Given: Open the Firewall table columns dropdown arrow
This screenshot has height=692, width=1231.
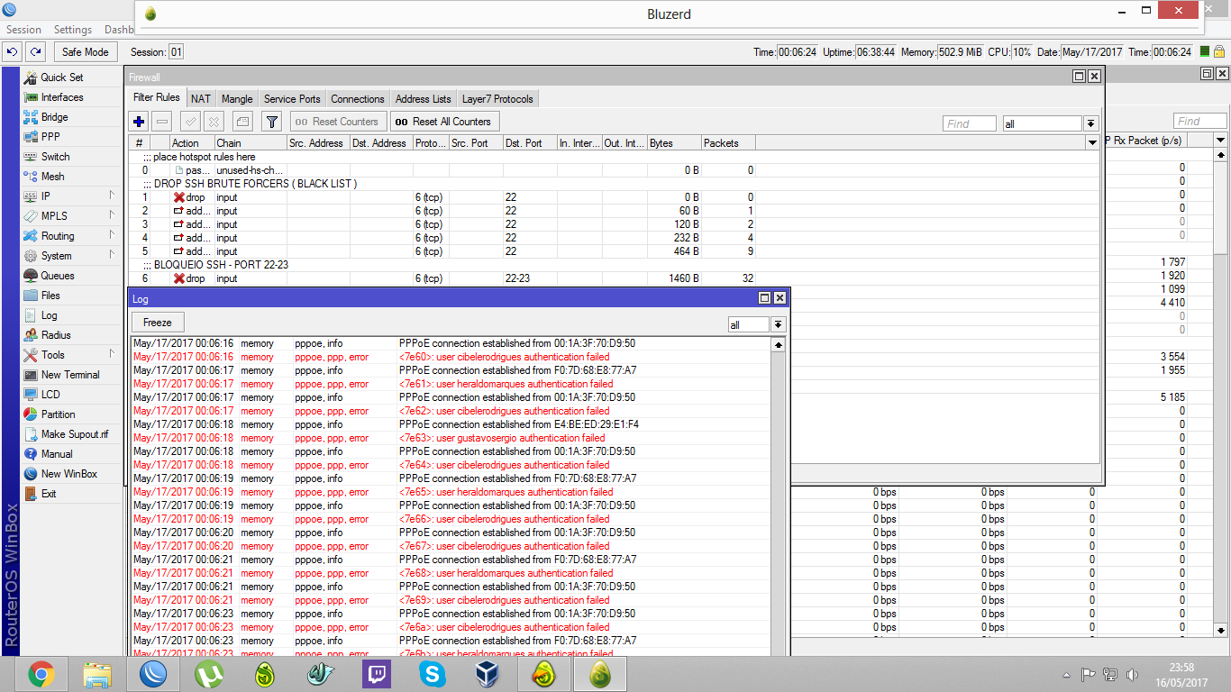Looking at the screenshot, I should coord(1093,143).
